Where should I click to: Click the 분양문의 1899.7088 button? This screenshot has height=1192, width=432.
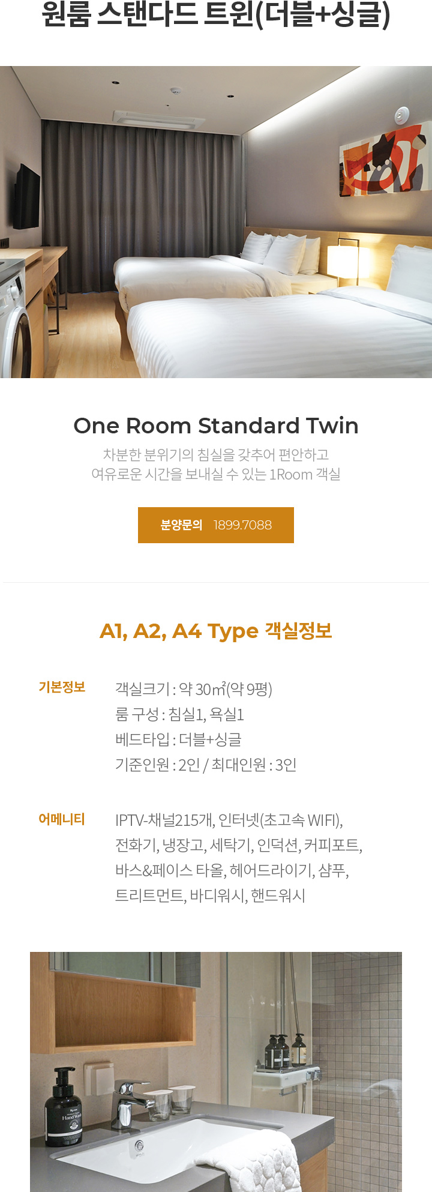216,525
